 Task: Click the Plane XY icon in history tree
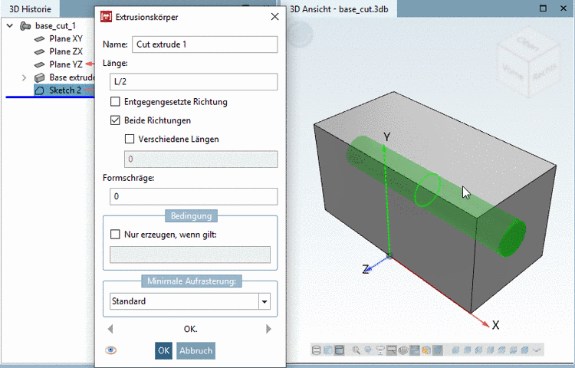pos(39,38)
